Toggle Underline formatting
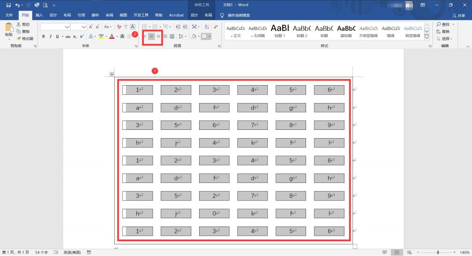 click(x=57, y=36)
